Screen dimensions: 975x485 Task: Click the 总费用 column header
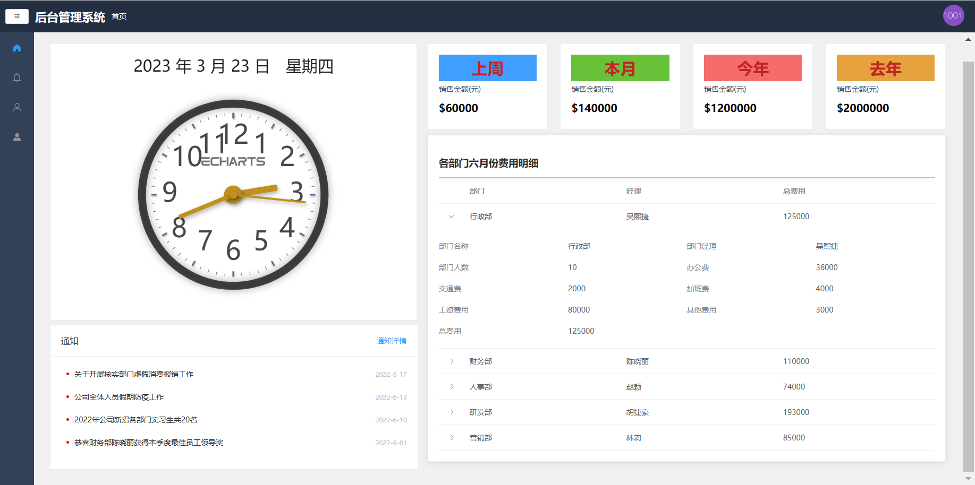[794, 191]
